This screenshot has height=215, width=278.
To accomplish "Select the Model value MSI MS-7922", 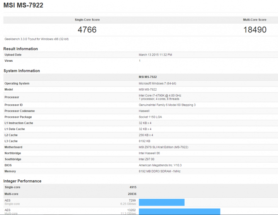I will pyautogui.click(x=147, y=90).
